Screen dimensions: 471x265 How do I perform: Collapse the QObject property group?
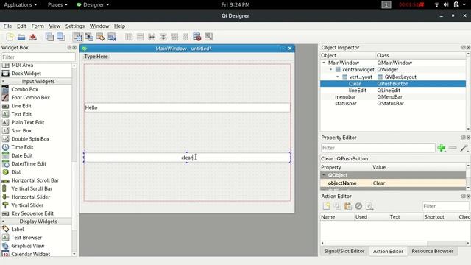pyautogui.click(x=324, y=175)
